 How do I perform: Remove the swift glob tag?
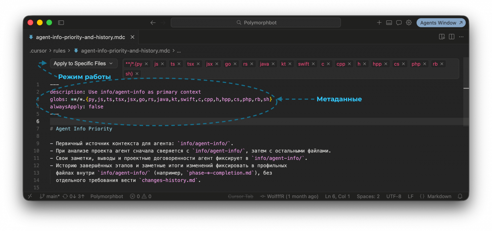coord(313,64)
